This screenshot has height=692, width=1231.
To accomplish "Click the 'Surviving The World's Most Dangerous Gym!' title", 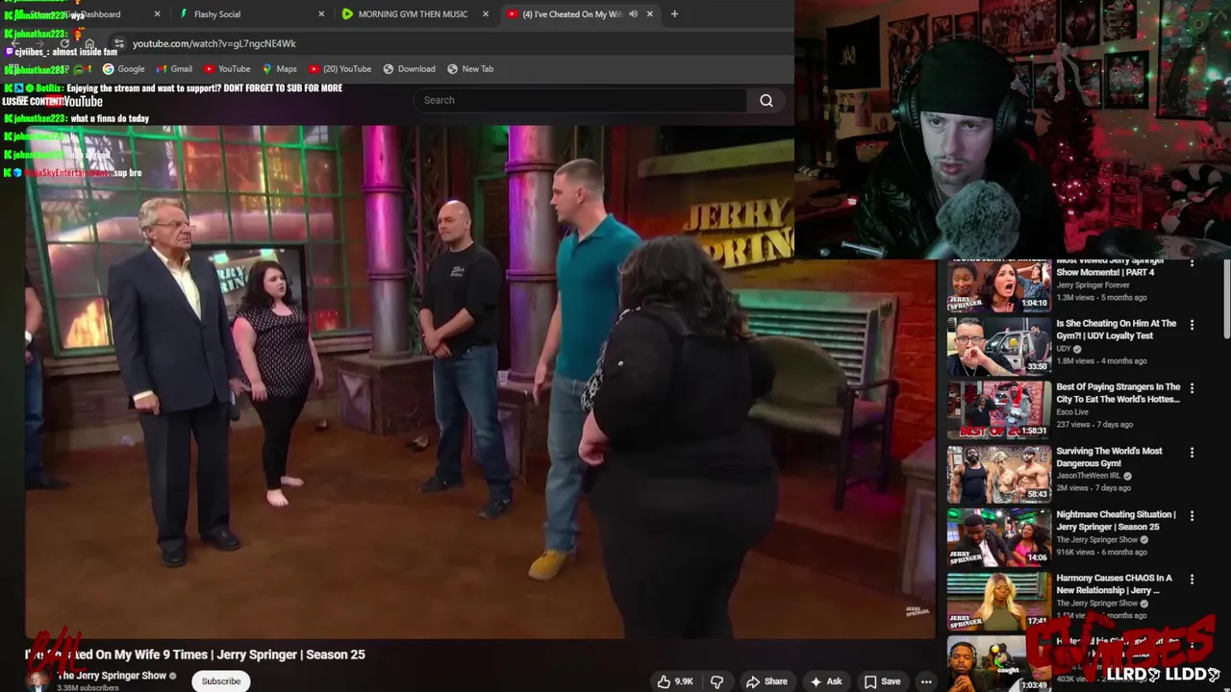I will 1110,457.
